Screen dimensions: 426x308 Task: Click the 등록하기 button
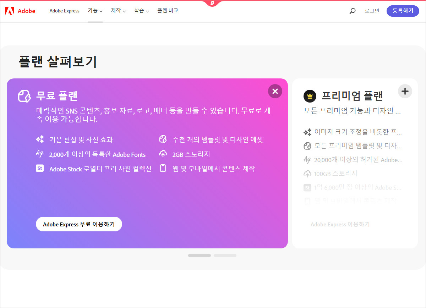click(403, 11)
